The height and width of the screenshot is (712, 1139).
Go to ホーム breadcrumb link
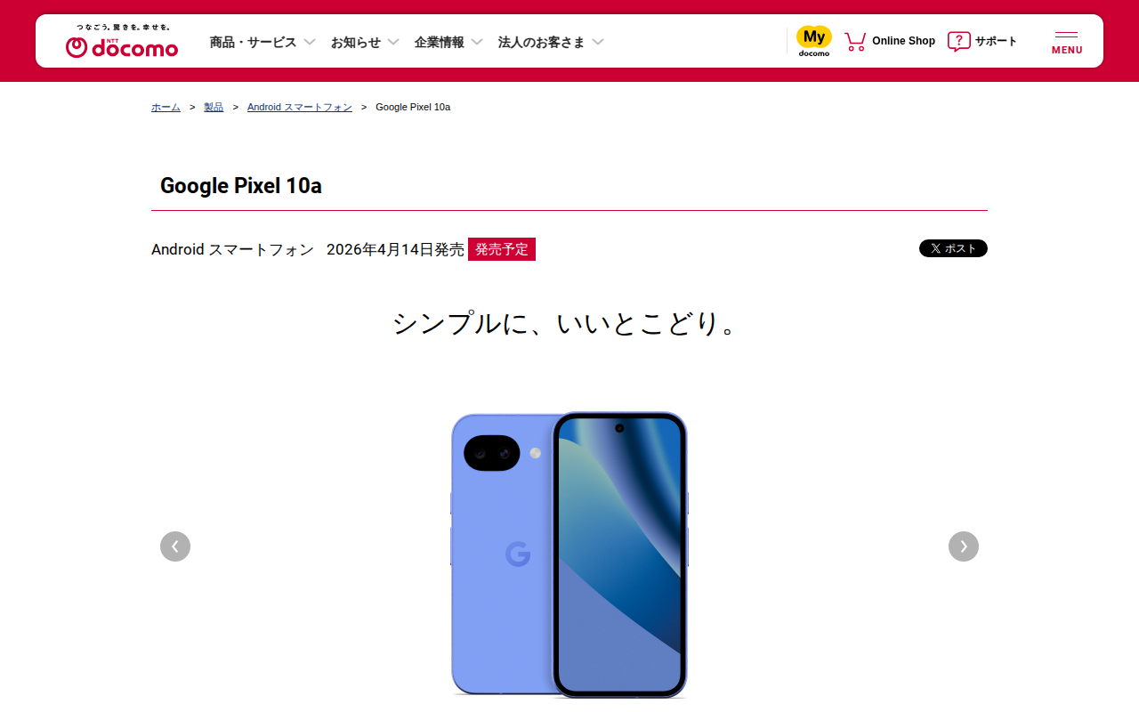166,107
